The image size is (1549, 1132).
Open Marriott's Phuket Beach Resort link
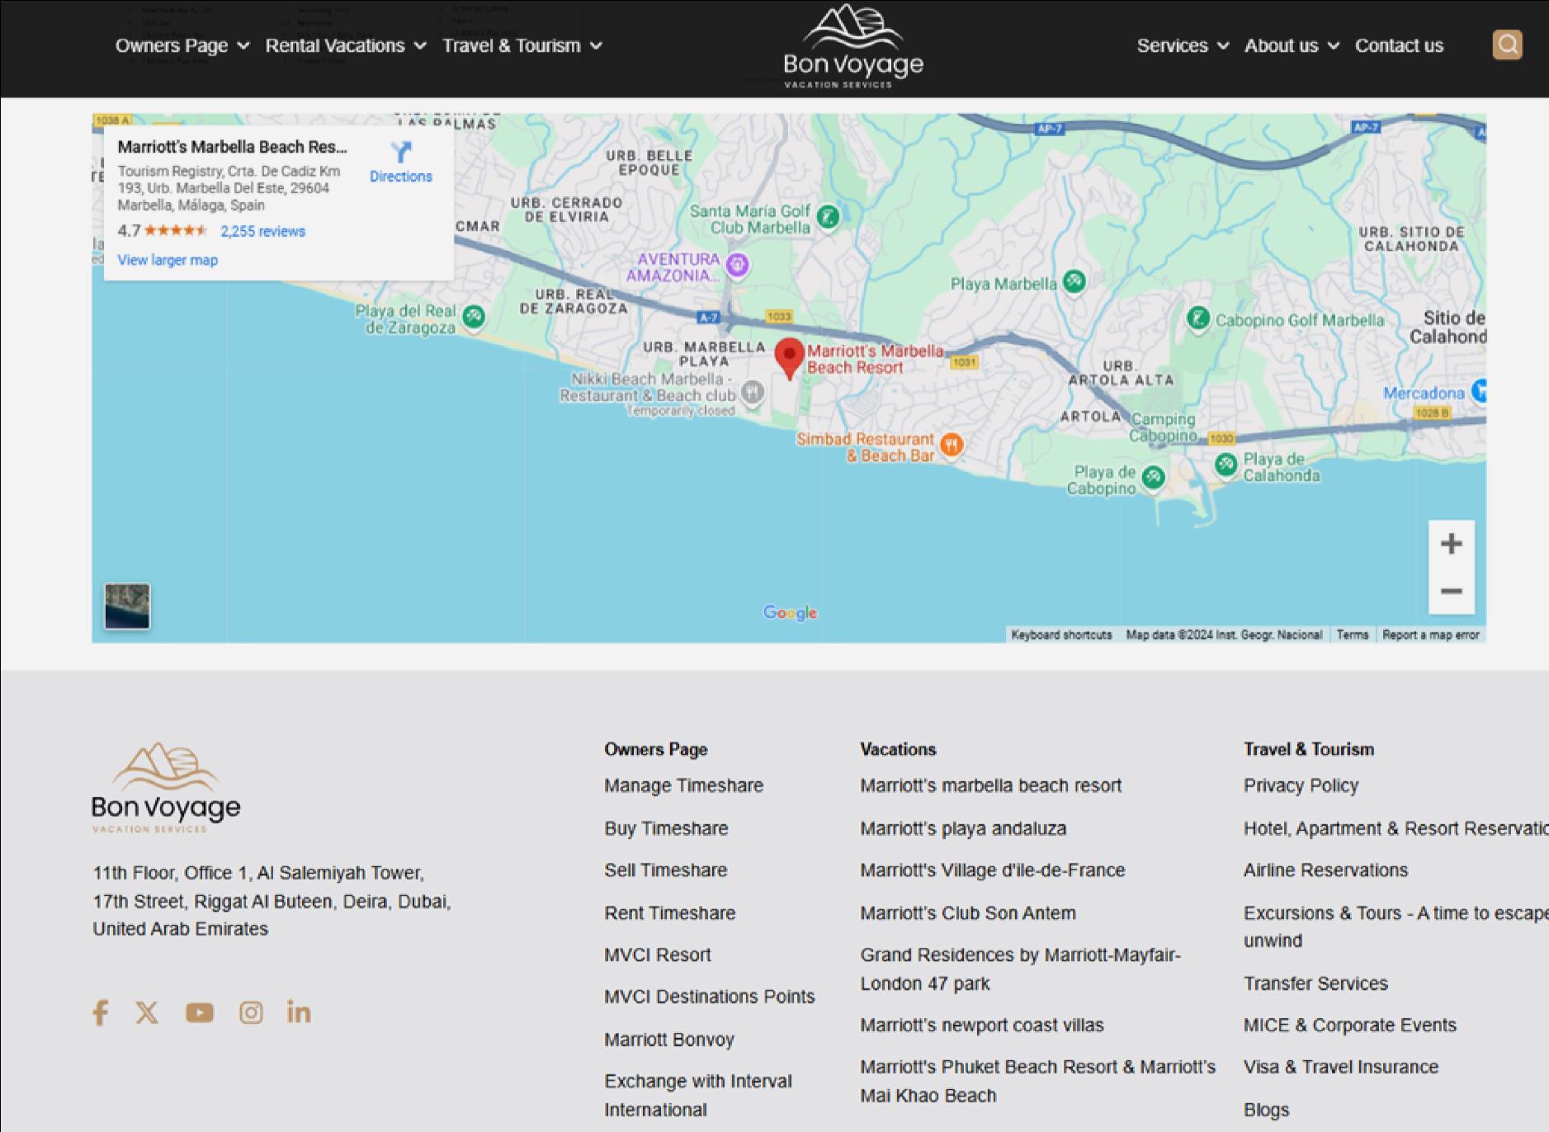click(x=1037, y=1081)
